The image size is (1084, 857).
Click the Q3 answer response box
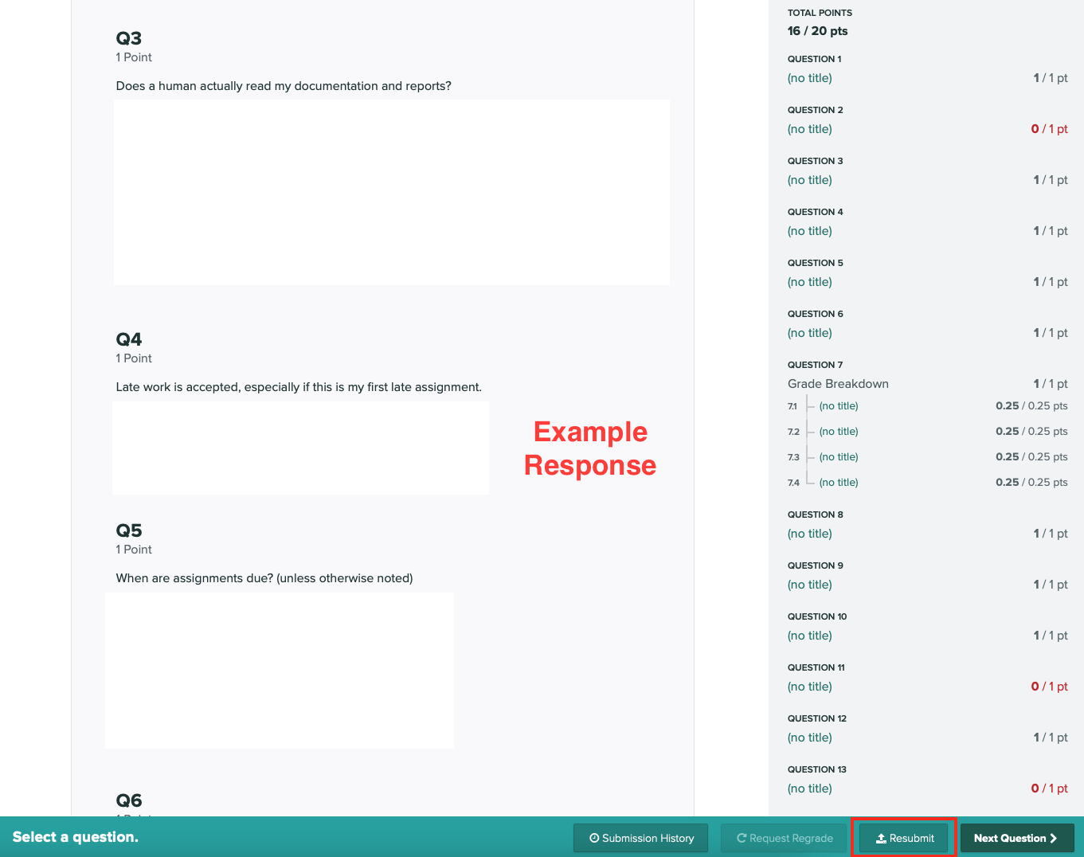(391, 192)
